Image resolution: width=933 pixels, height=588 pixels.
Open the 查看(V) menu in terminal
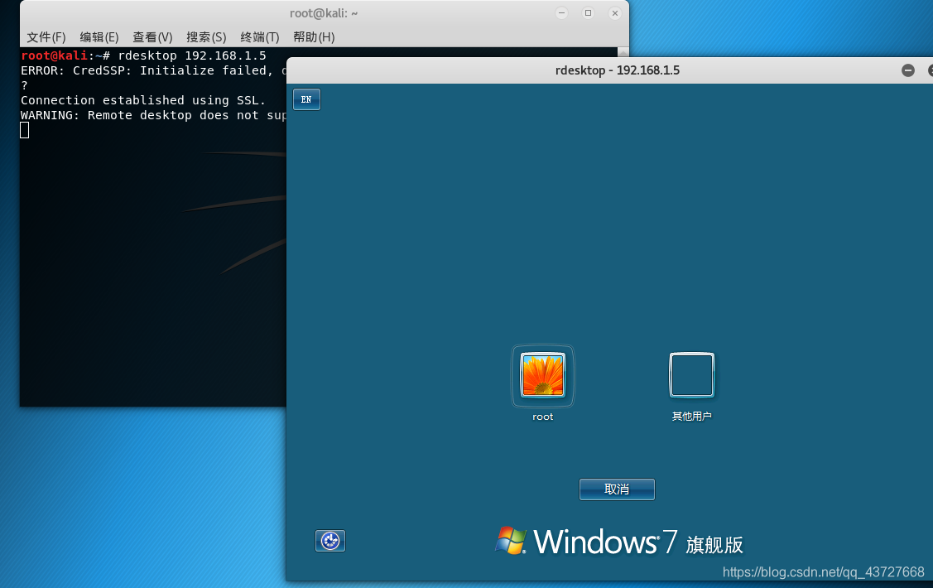[152, 37]
